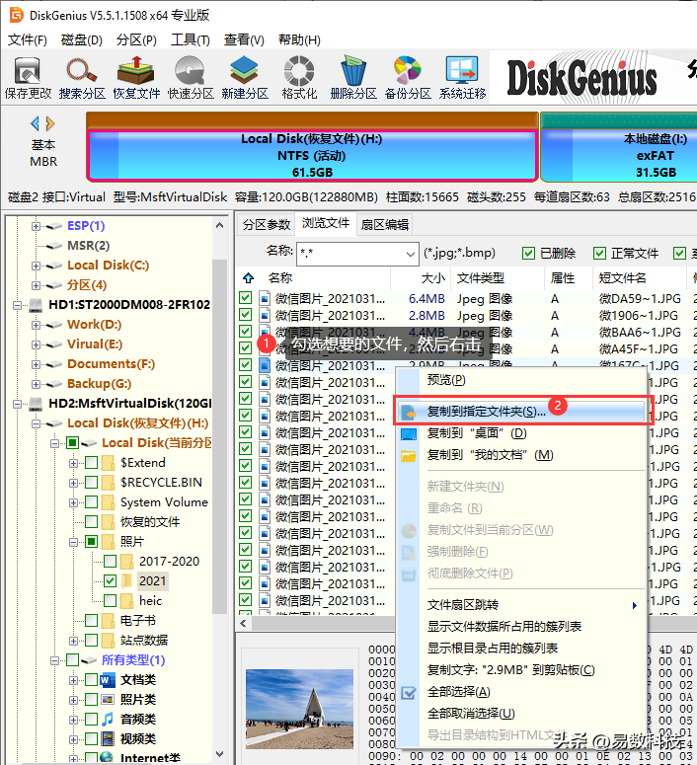Open the 文件(F) menu

28,40
